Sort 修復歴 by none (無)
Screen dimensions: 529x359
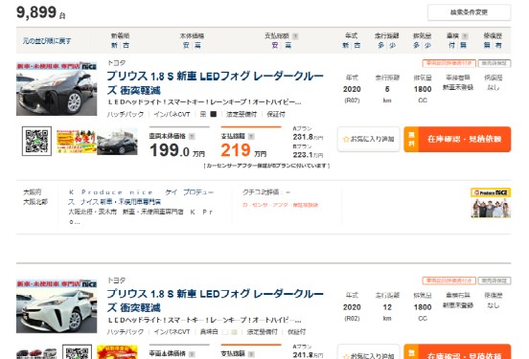pos(487,45)
